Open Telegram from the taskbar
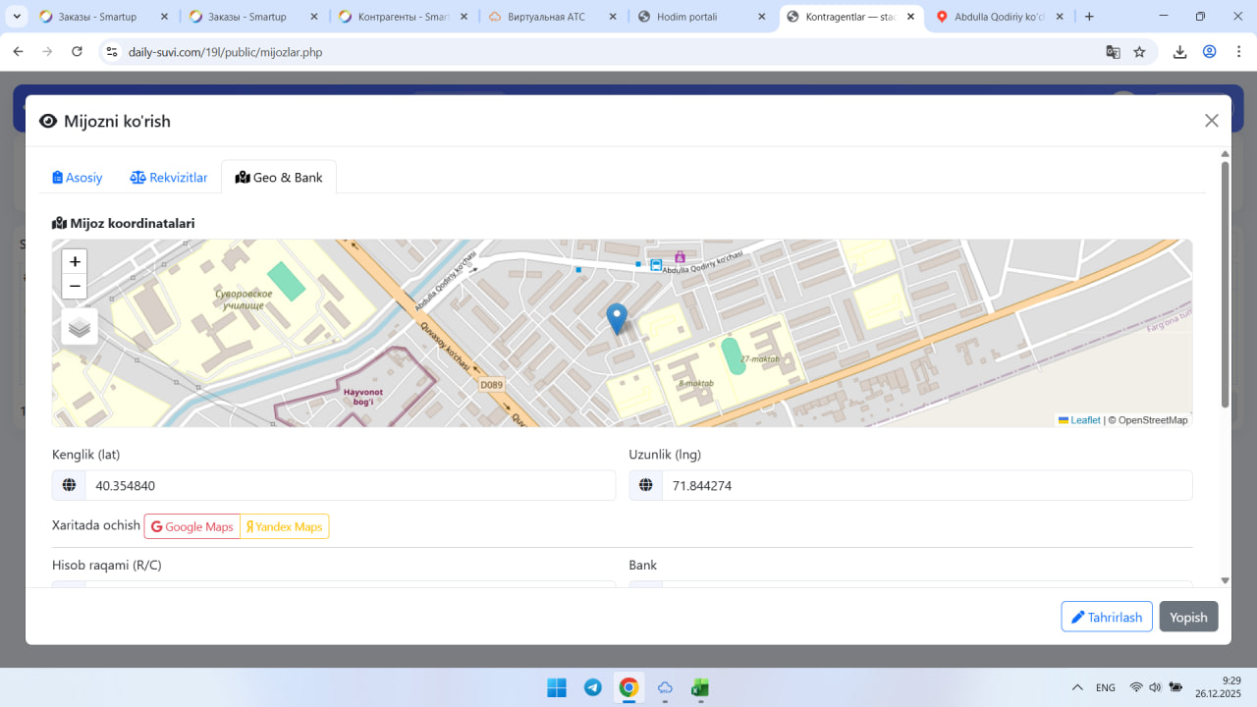Screen dimensions: 1257x707 point(593,687)
